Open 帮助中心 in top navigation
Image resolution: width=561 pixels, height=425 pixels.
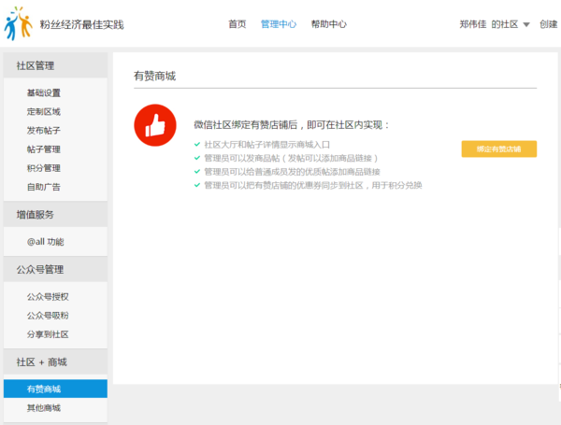329,24
